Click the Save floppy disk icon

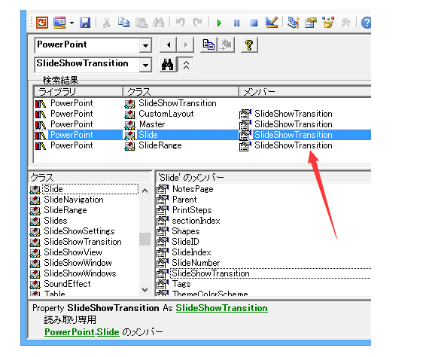tap(85, 23)
